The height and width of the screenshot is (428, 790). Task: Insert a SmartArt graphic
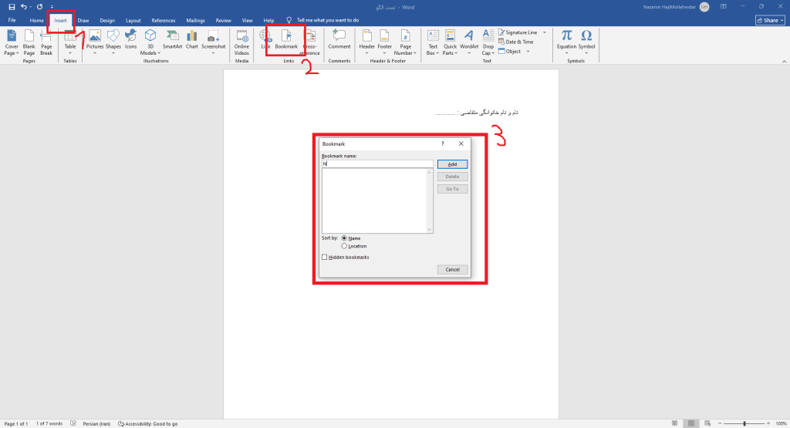[172, 39]
